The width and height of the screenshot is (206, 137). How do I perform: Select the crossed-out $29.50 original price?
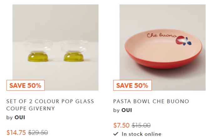(38, 132)
